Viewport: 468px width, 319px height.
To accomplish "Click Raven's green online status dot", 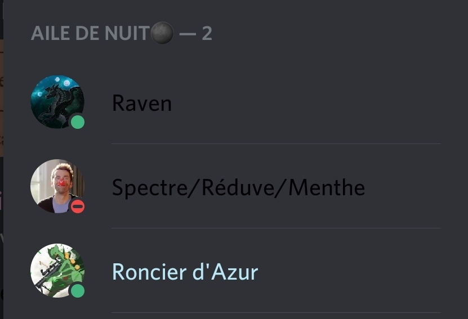I will (x=78, y=122).
